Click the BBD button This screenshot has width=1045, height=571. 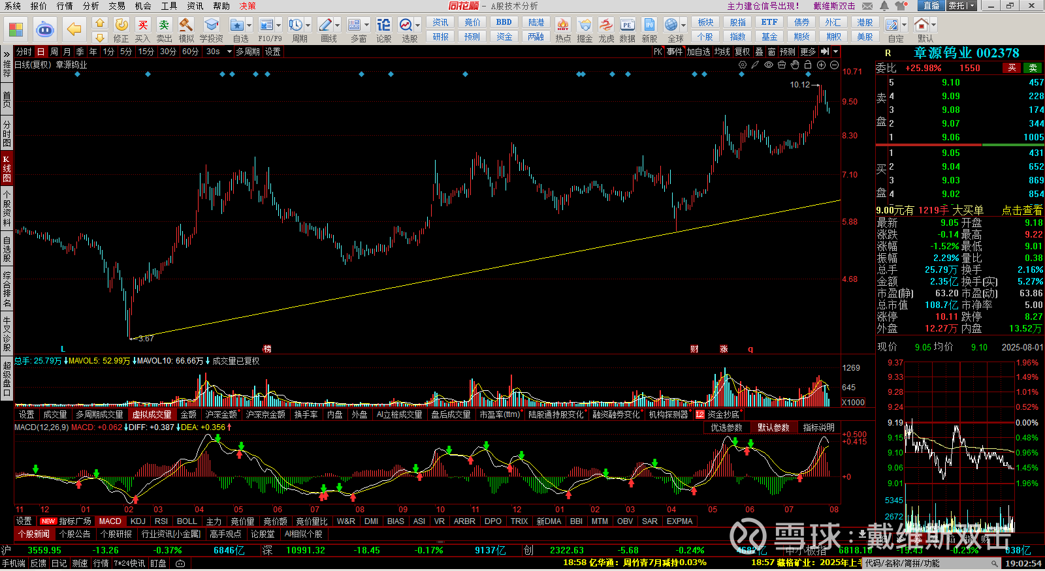coord(504,22)
